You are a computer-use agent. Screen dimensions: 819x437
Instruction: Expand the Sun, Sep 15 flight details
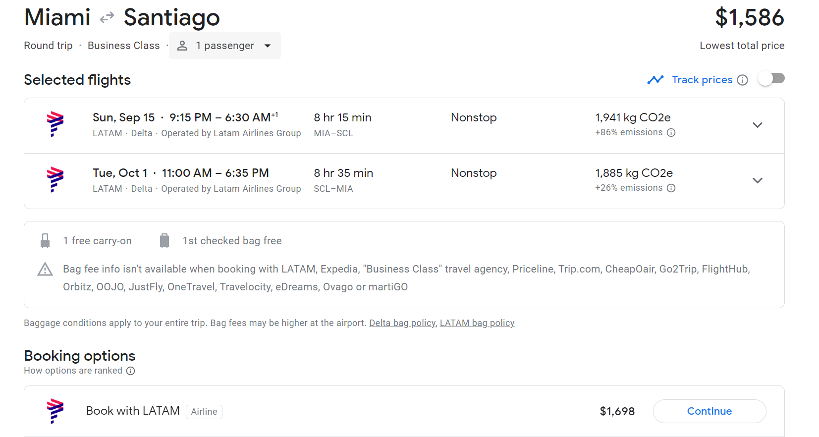click(757, 125)
